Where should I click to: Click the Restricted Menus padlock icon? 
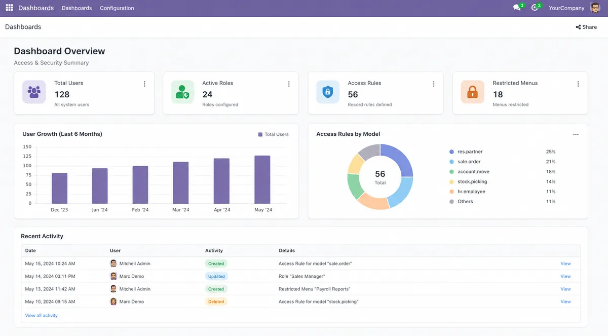472,92
